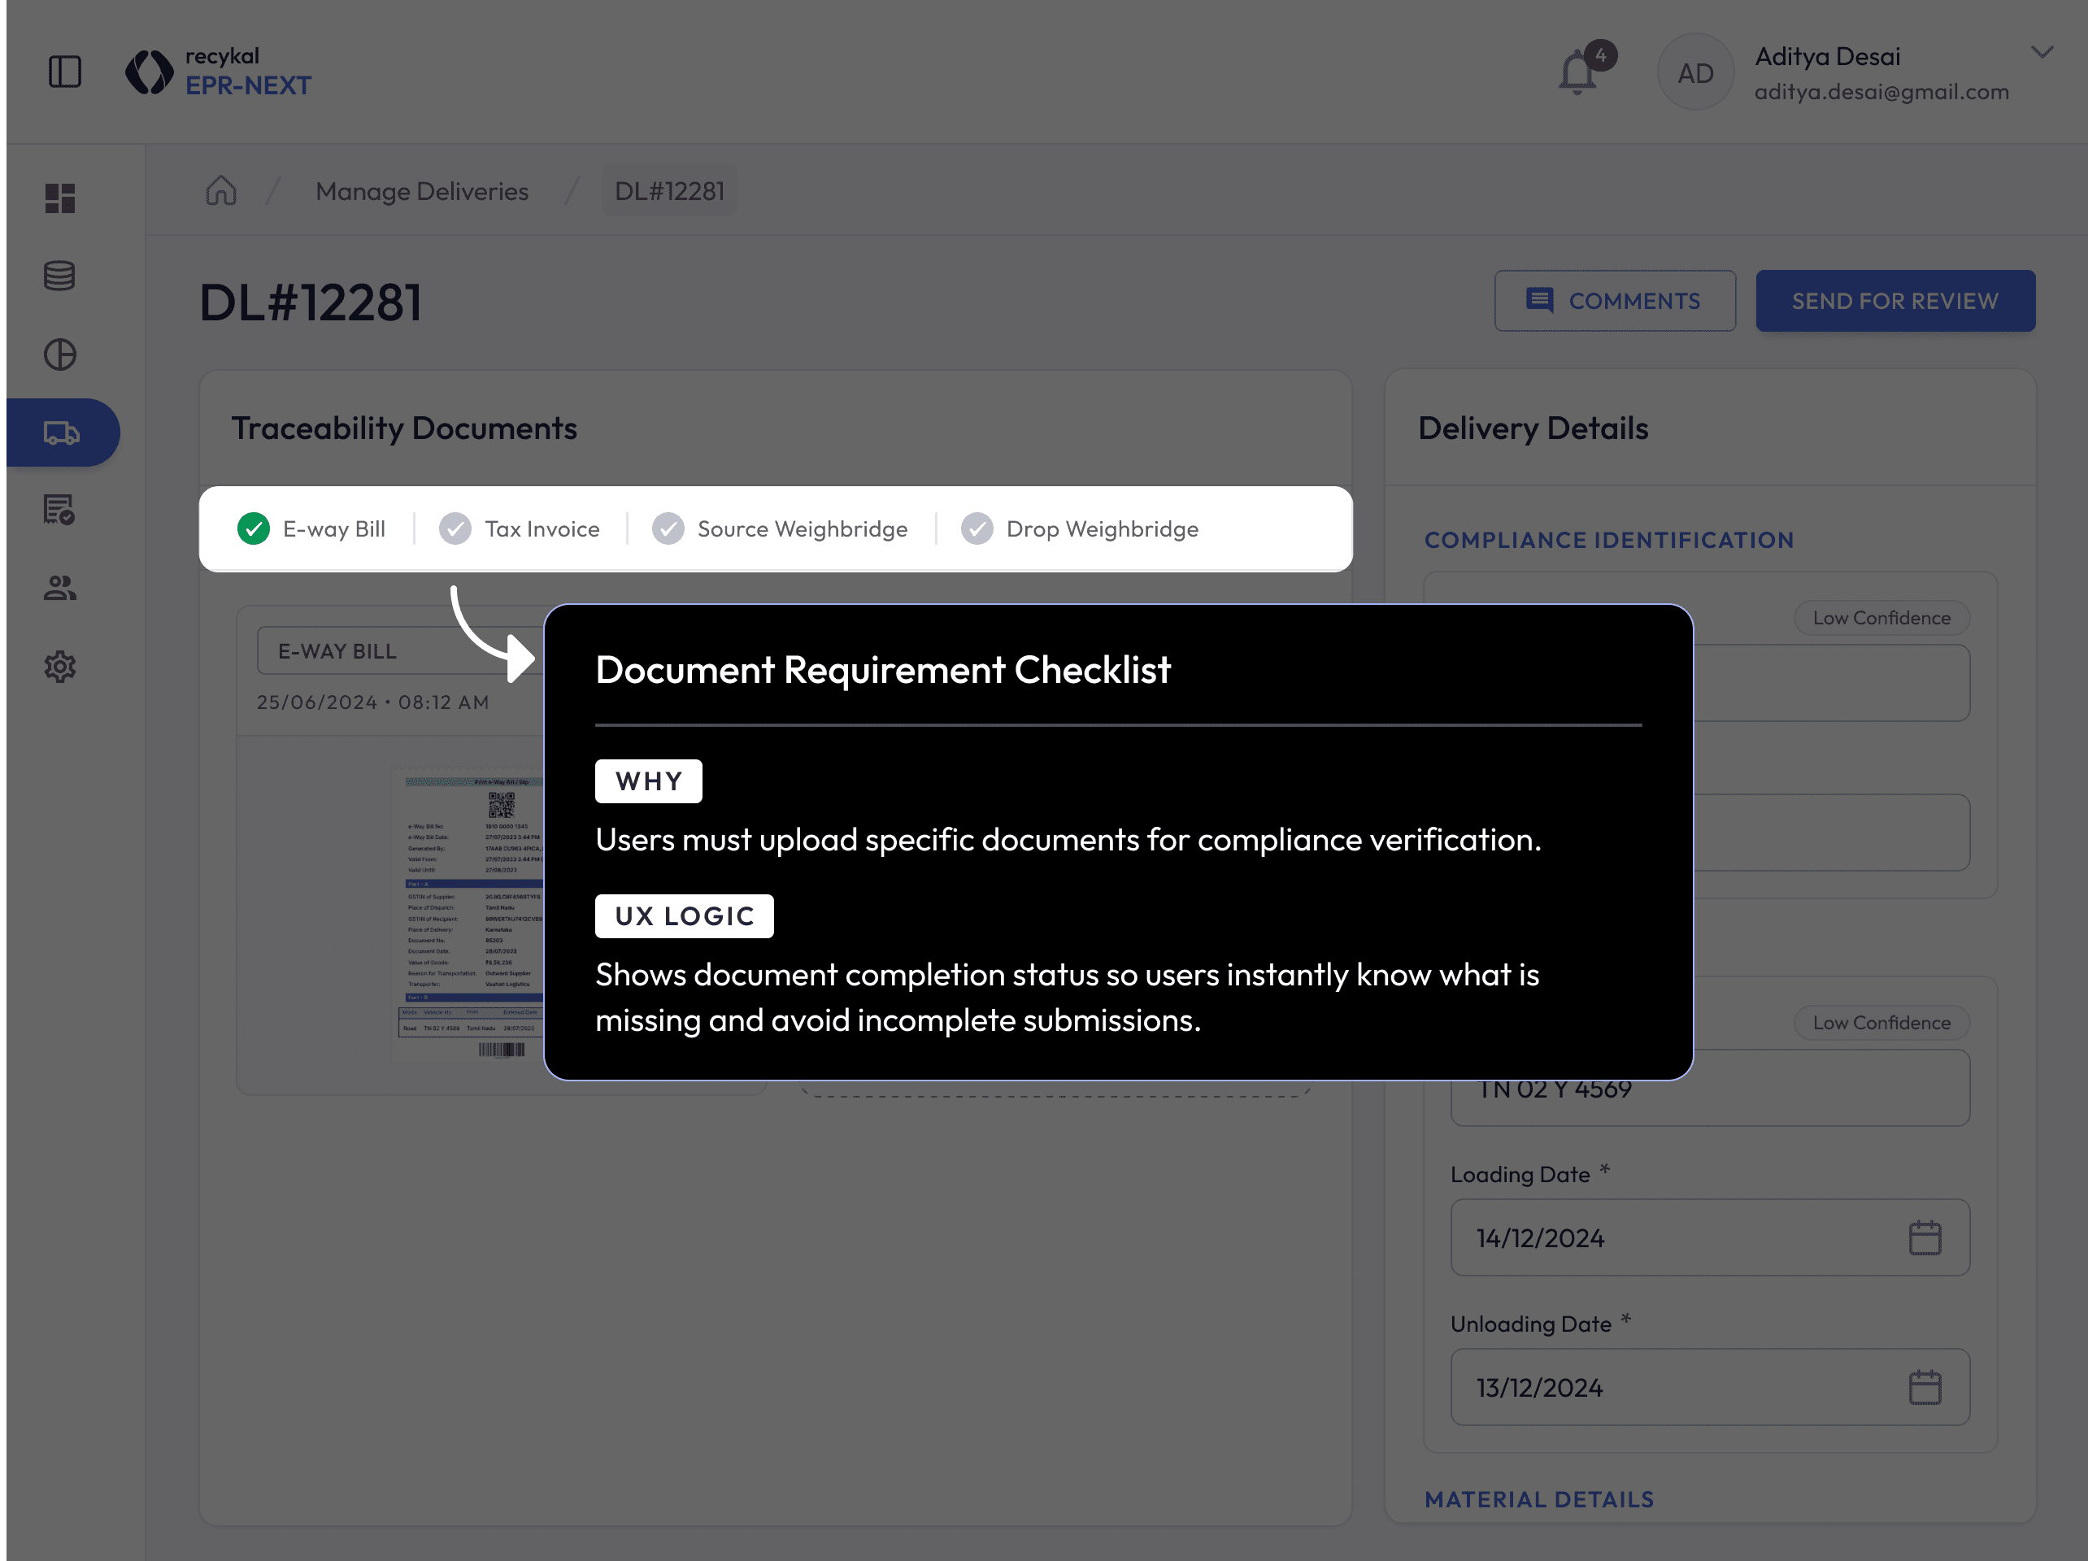Click the COMMENTS button
Viewport: 2088px width, 1561px height.
tap(1614, 301)
